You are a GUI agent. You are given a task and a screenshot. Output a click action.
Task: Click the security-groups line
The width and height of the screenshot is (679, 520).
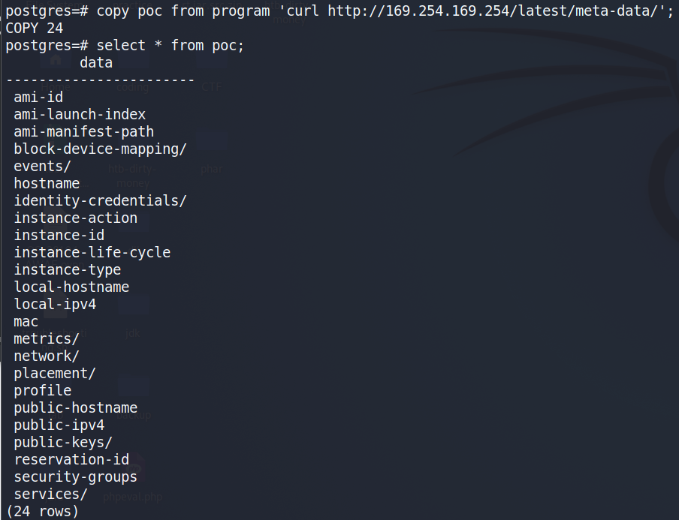point(76,476)
